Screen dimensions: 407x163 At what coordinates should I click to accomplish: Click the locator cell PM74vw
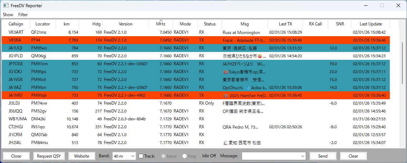(x=39, y=103)
